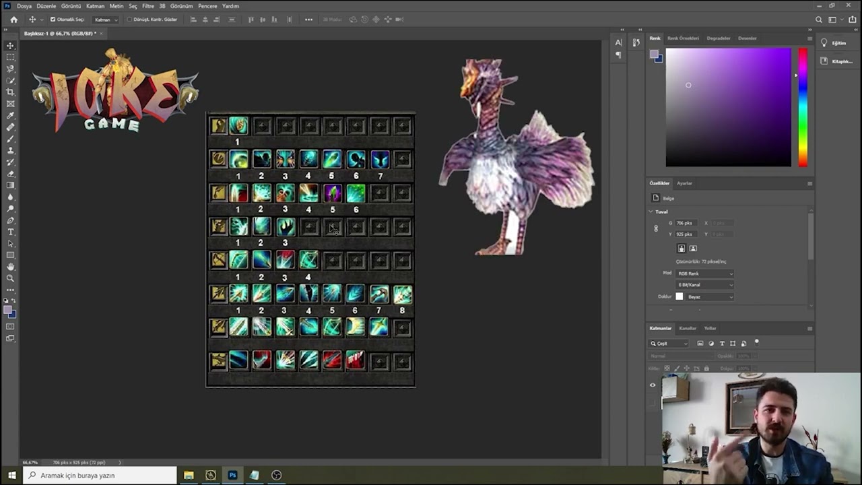The width and height of the screenshot is (862, 485).
Task: Open the Pencere menu
Action: coord(207,6)
